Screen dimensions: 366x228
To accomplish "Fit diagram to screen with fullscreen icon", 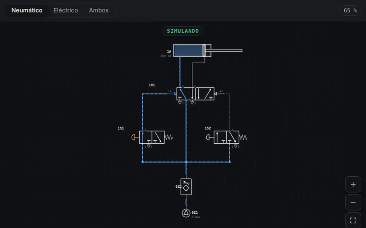I will [353, 220].
